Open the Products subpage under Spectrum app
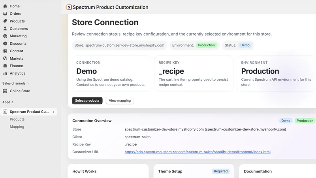This screenshot has height=178, width=316. point(17,119)
